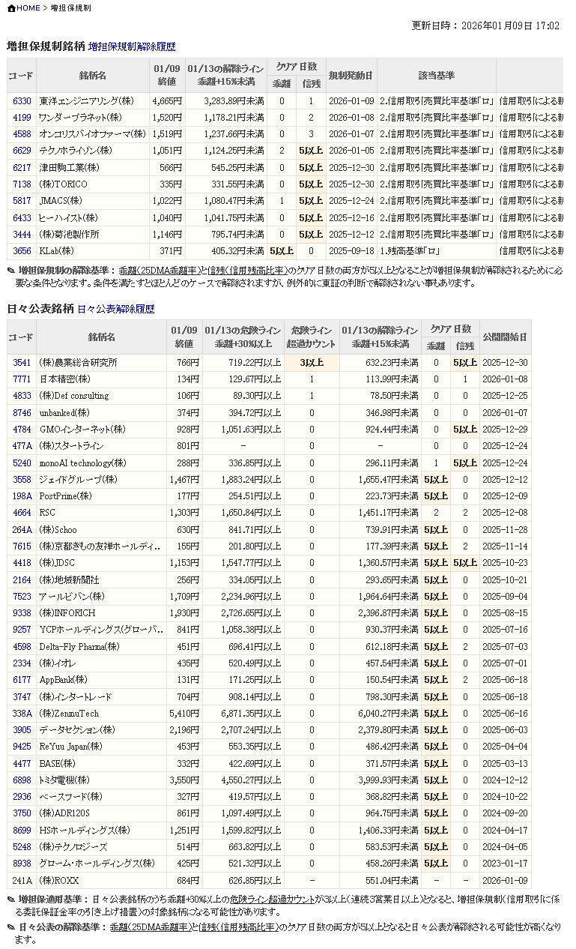This screenshot has height=949, width=576.
Task: Open stock code 338A ZenmuTech
Action: [x=22, y=714]
